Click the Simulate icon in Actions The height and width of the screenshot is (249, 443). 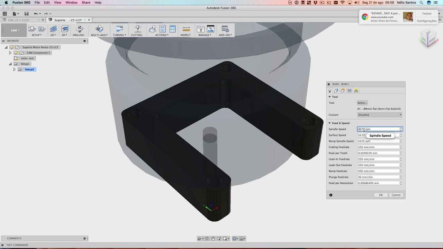pos(152,29)
